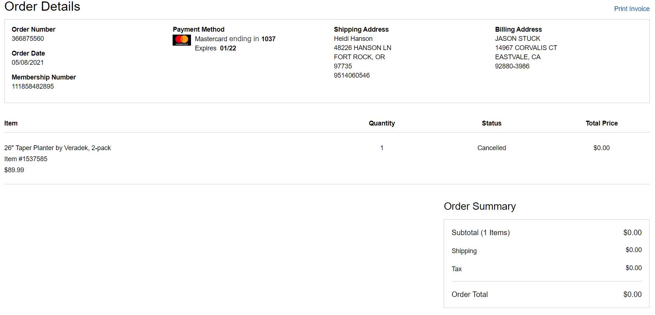Click the Order Summary heading
Image resolution: width=655 pixels, height=315 pixels.
coord(479,206)
